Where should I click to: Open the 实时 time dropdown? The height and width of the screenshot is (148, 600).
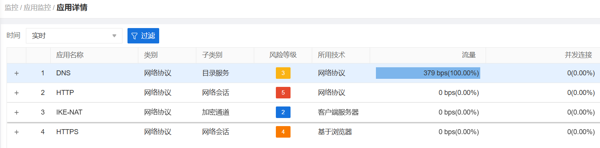(x=74, y=36)
